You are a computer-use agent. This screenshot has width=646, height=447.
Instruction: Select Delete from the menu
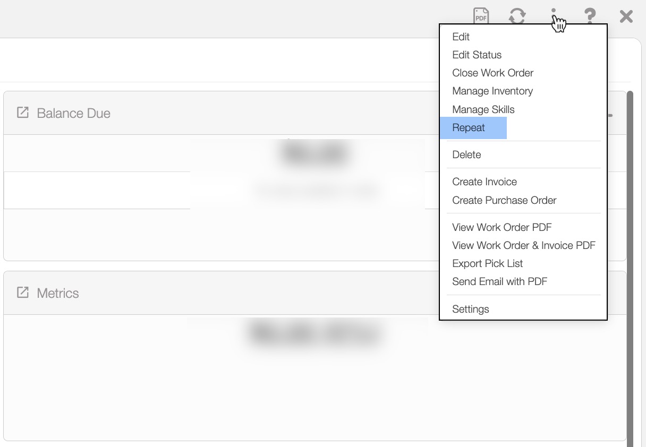(x=466, y=154)
